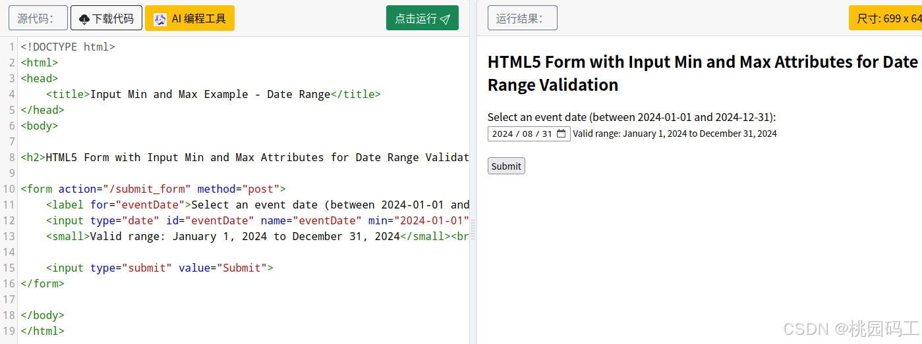
Task: Click line number 10 in the gutter
Action: [9, 189]
